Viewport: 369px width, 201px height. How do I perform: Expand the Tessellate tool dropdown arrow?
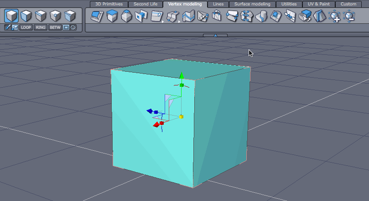point(163,21)
